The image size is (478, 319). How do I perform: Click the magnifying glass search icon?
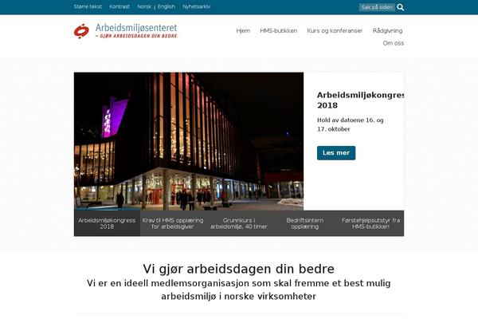coord(400,7)
